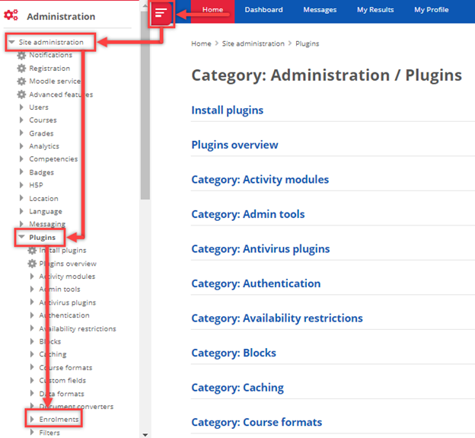
Task: Select Registration in the admin tree
Action: point(49,69)
